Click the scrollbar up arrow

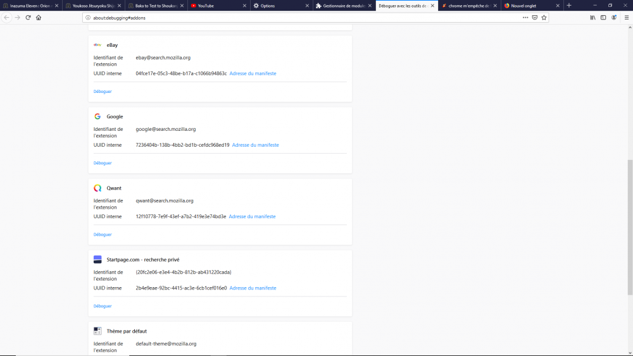(630, 27)
